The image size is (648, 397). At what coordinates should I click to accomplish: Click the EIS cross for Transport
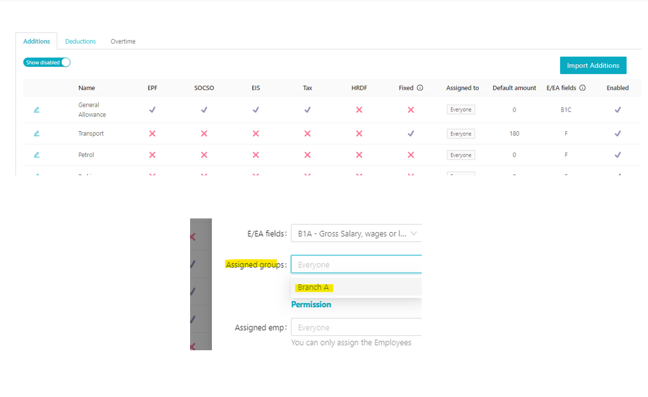coord(256,133)
